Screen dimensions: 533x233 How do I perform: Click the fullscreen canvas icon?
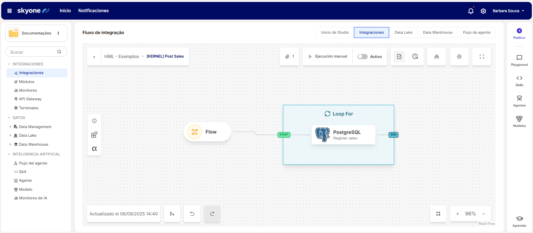click(482, 56)
